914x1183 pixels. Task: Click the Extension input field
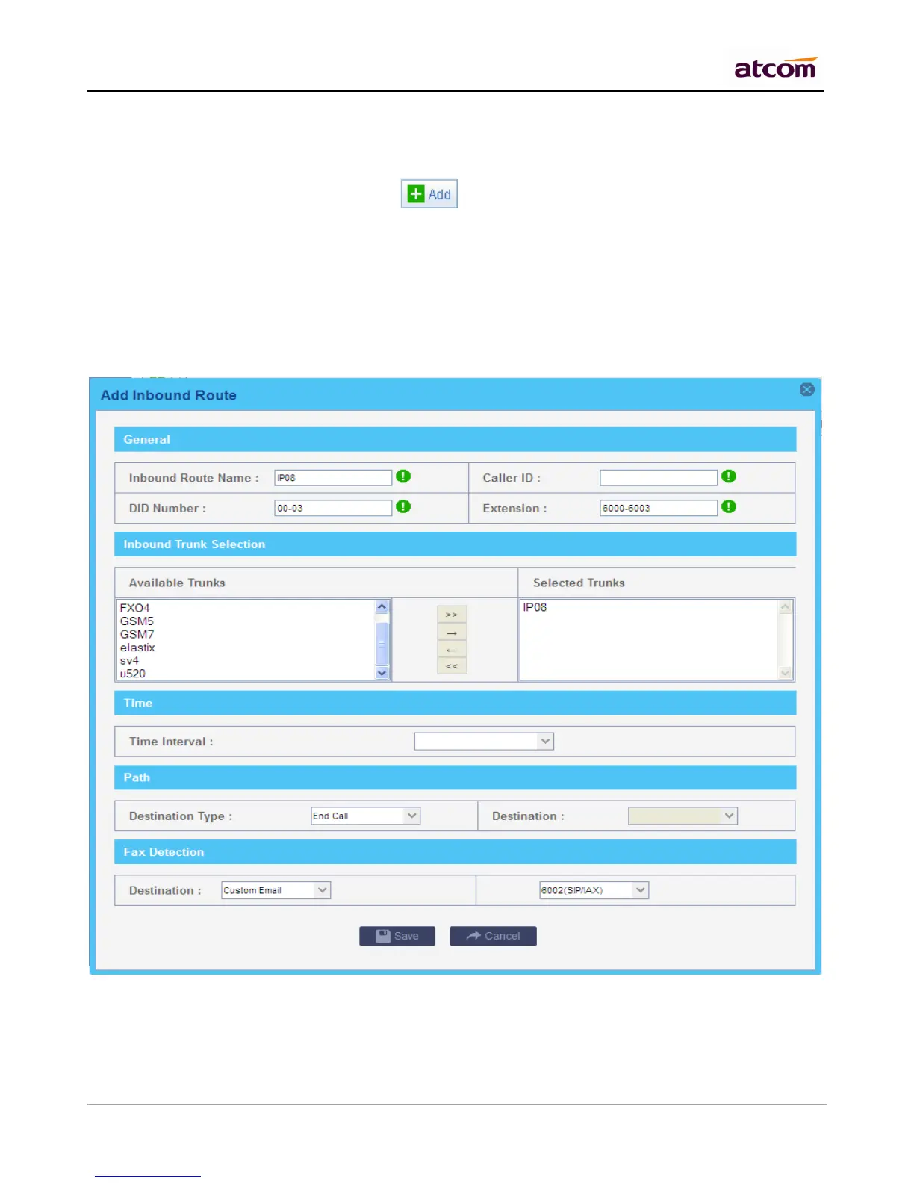pos(659,508)
